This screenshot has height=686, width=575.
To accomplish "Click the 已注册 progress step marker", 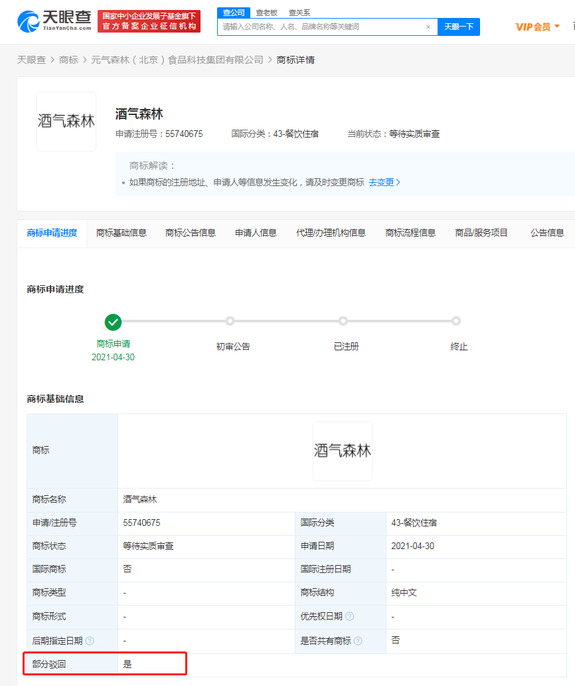I will (343, 321).
